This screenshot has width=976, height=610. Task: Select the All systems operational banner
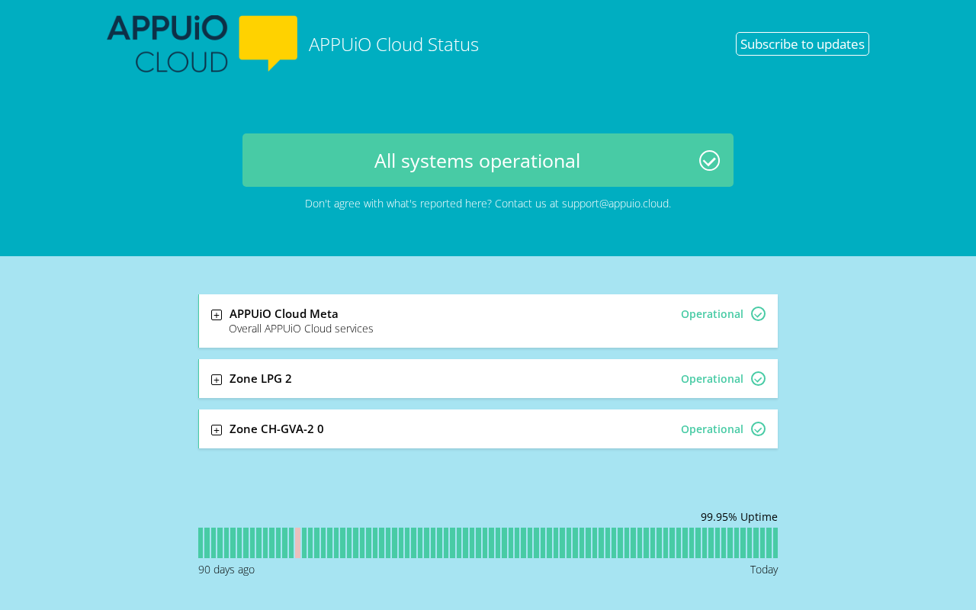[x=488, y=160]
